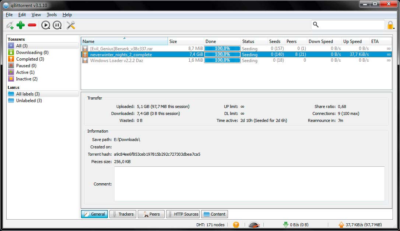Click the Windows Loader torrent status icon
The image size is (400, 231).
click(x=85, y=60)
